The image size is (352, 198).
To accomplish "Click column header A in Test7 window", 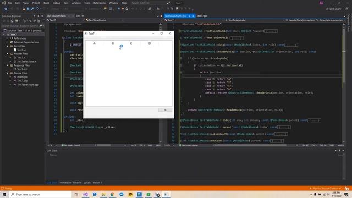I will (95, 43).
